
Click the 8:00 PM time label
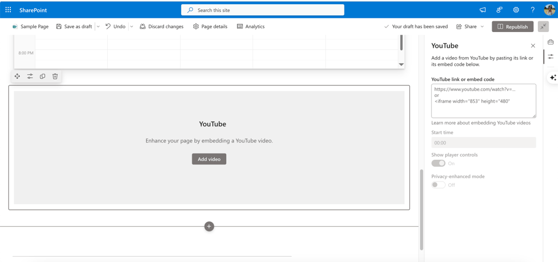coord(26,53)
